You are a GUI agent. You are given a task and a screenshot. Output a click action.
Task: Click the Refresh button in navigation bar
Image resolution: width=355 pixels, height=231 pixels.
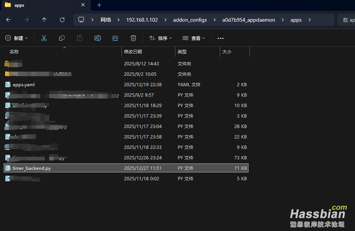click(x=62, y=20)
